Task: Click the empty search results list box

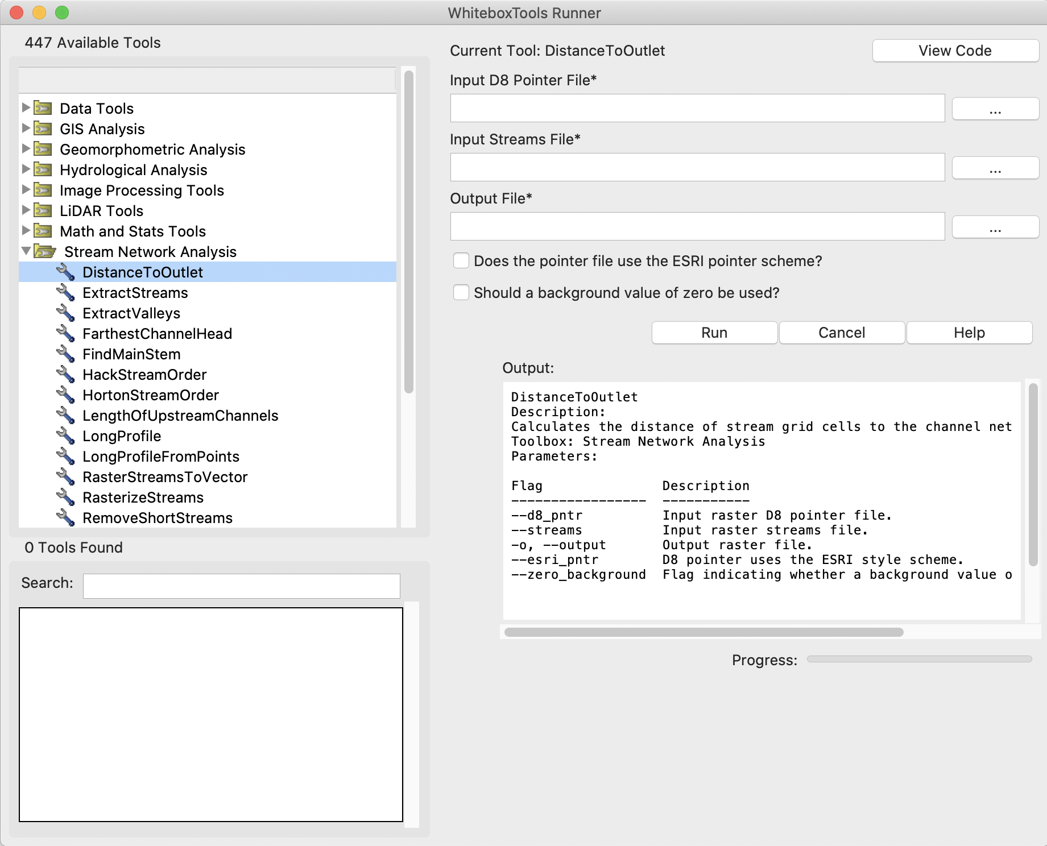Action: pos(211,715)
